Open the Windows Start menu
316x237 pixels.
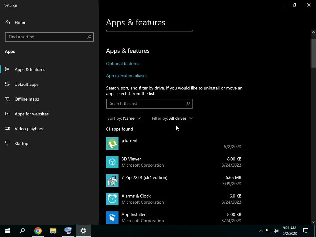[7, 231]
